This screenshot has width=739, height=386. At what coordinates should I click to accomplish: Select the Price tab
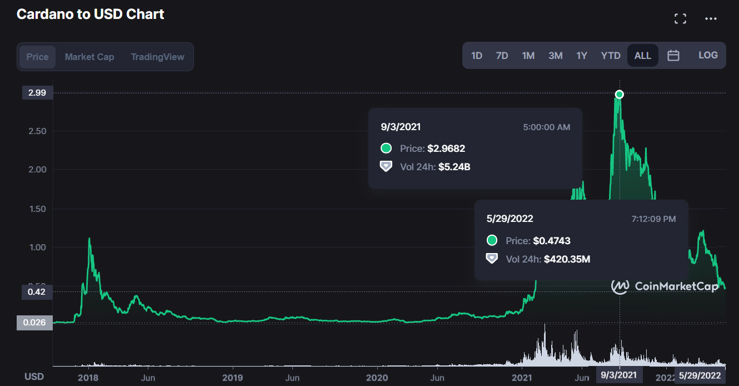click(38, 57)
